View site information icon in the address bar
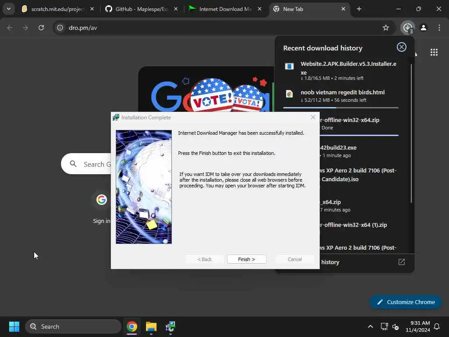The height and width of the screenshot is (337, 449). pyautogui.click(x=60, y=28)
